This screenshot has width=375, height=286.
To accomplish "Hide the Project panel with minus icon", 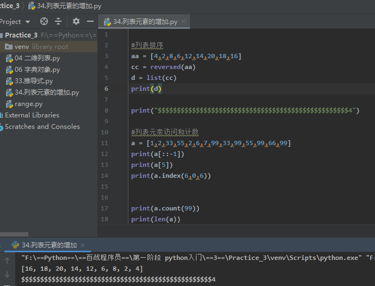I will [90, 21].
